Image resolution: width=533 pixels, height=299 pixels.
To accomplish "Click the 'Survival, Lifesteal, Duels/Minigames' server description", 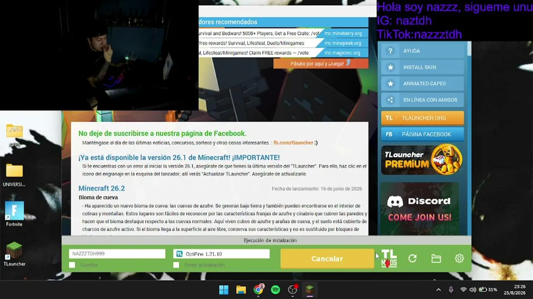I will click(252, 43).
